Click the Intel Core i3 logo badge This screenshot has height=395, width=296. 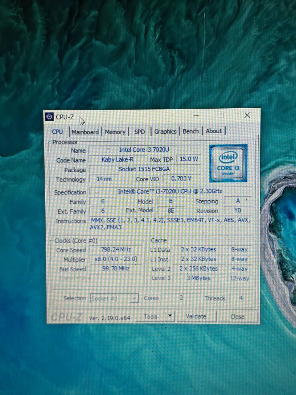228,163
